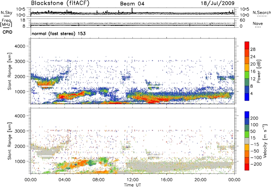Click the 4000 tick of the power panel
This screenshot has width=271, height=187.
(x=20, y=46)
